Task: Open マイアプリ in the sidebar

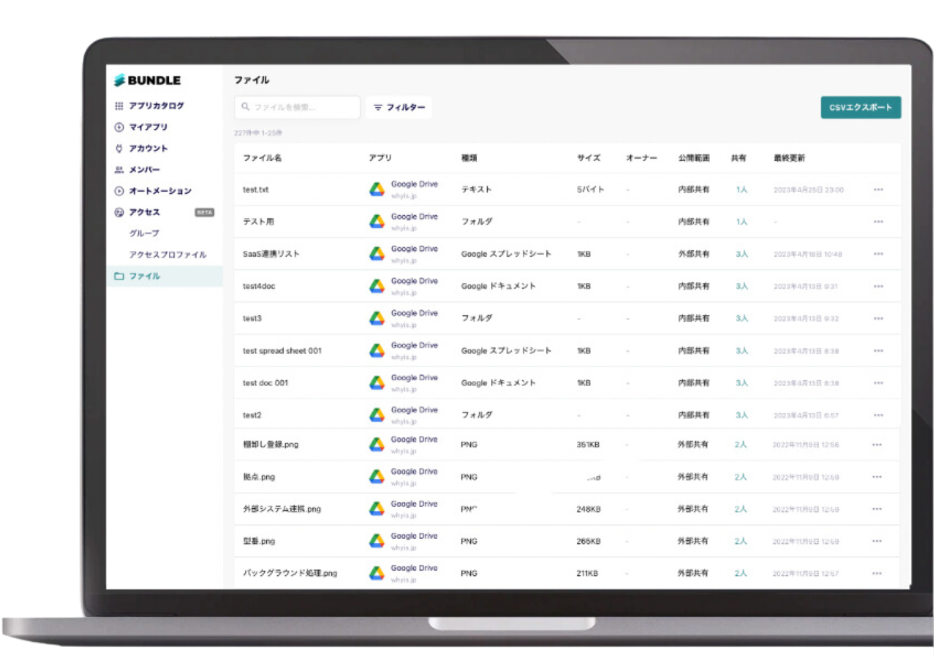Action: pos(148,127)
